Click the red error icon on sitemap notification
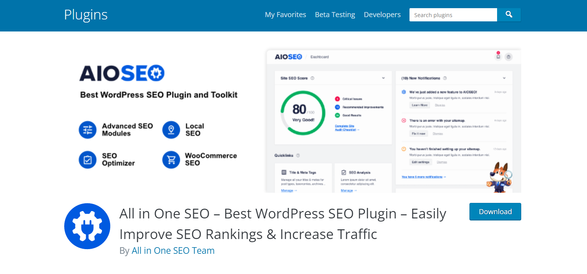Viewport: 587px width, 274px height. (404, 120)
